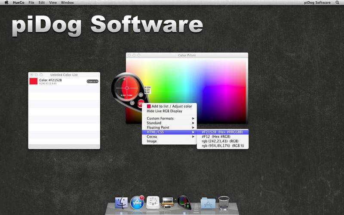Launch the sk app in the Dock

pyautogui.click(x=153, y=203)
